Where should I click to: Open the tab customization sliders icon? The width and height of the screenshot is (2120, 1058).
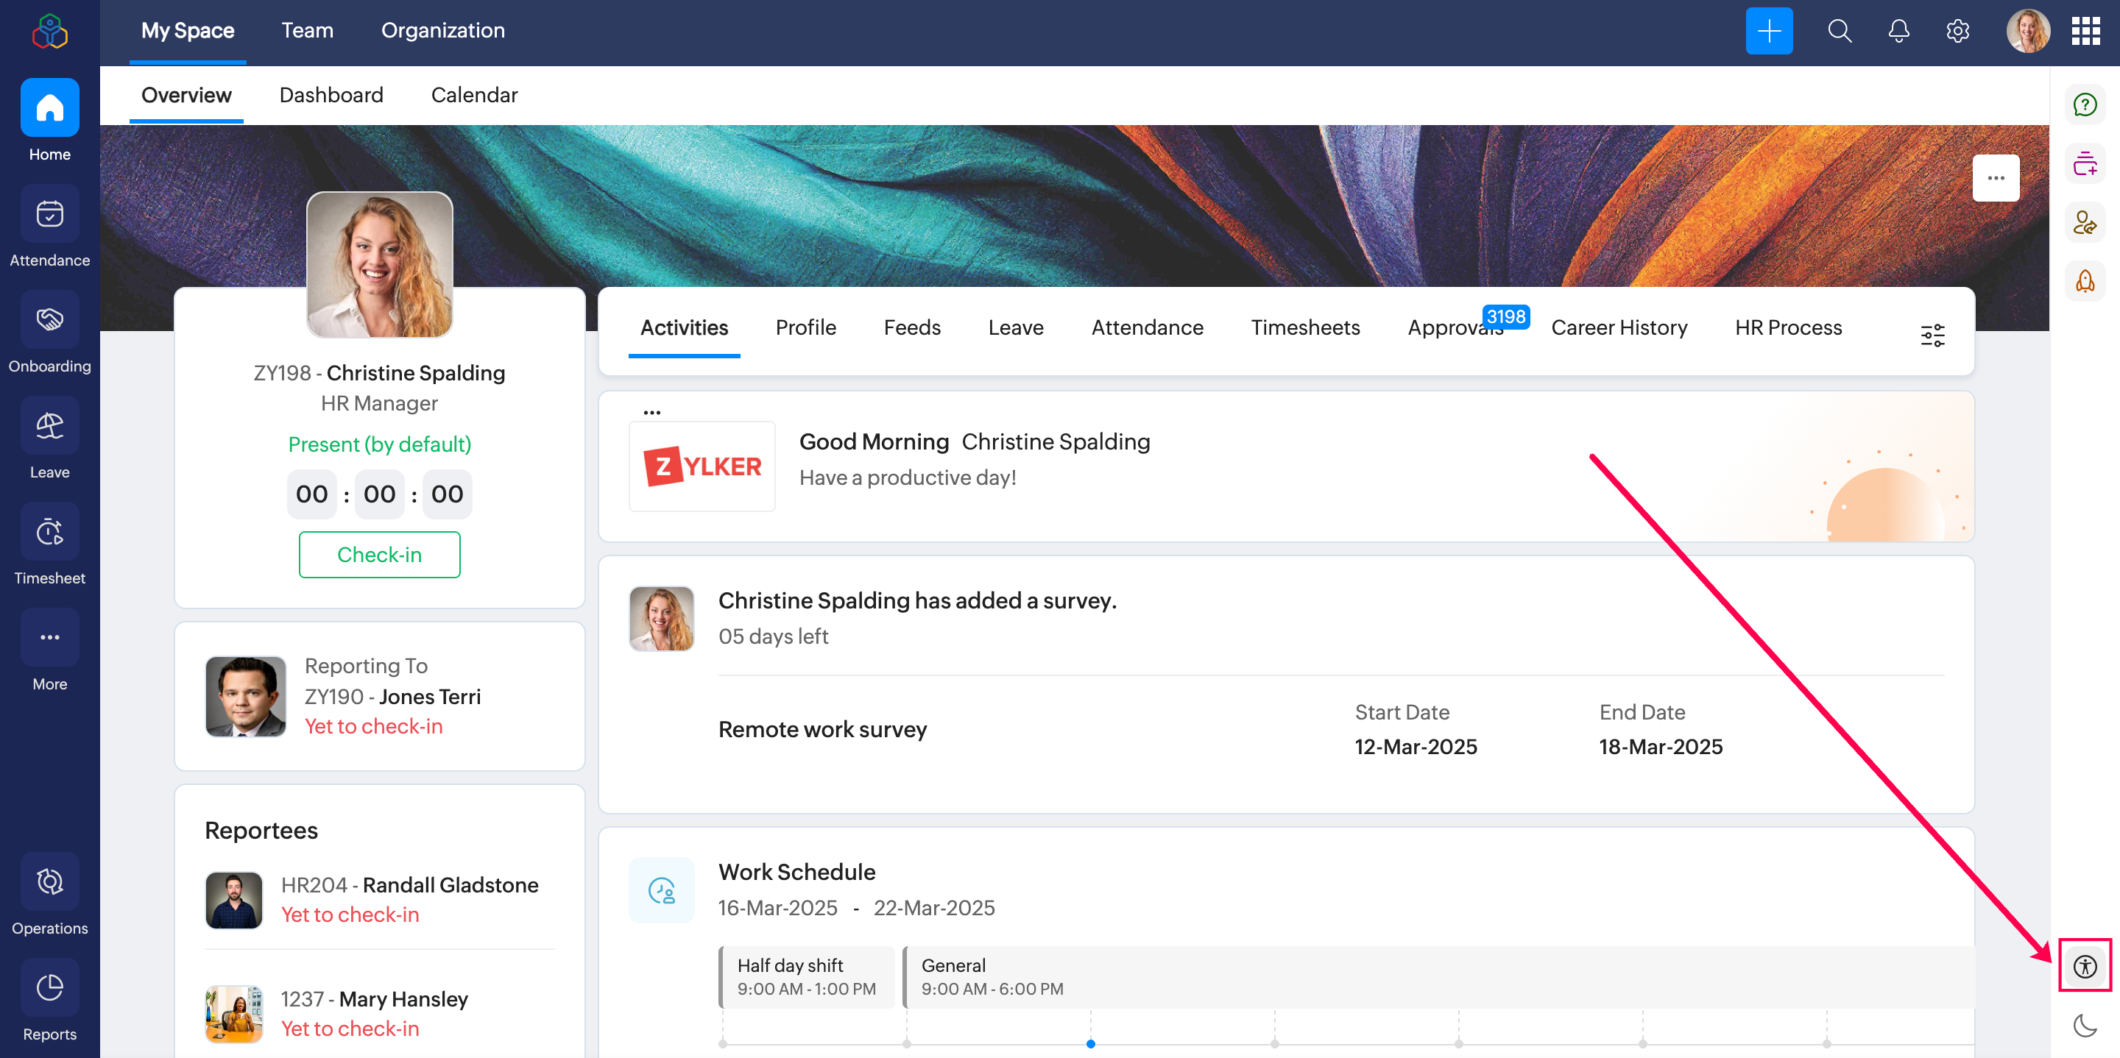[1932, 335]
